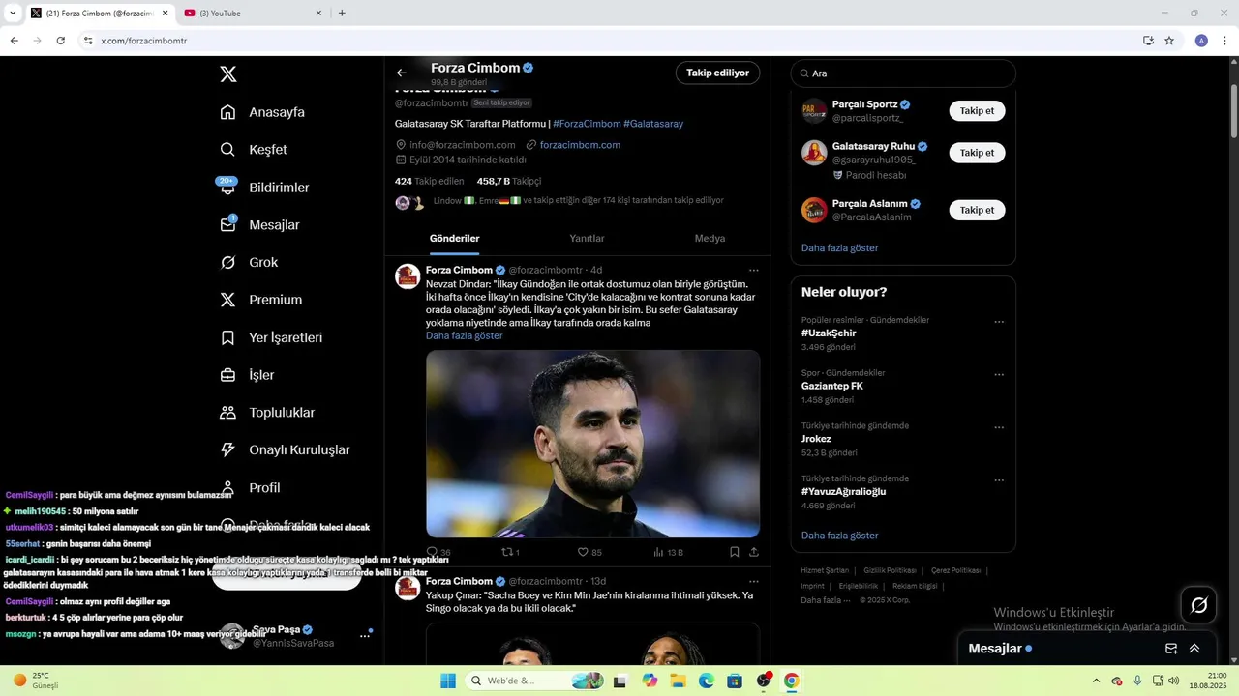Screen dimensions: 1239x696
Task: Follow Galatasaray Ruhu
Action: pyautogui.click(x=977, y=153)
